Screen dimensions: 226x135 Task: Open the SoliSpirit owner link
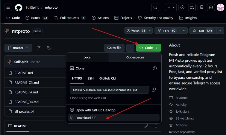coord(32,7)
